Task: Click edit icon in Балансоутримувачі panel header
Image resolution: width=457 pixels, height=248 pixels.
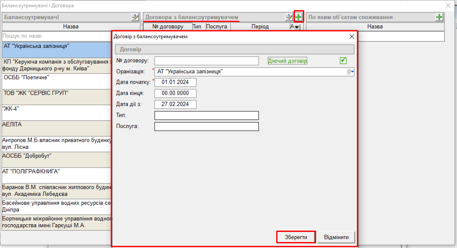Action: (135, 17)
